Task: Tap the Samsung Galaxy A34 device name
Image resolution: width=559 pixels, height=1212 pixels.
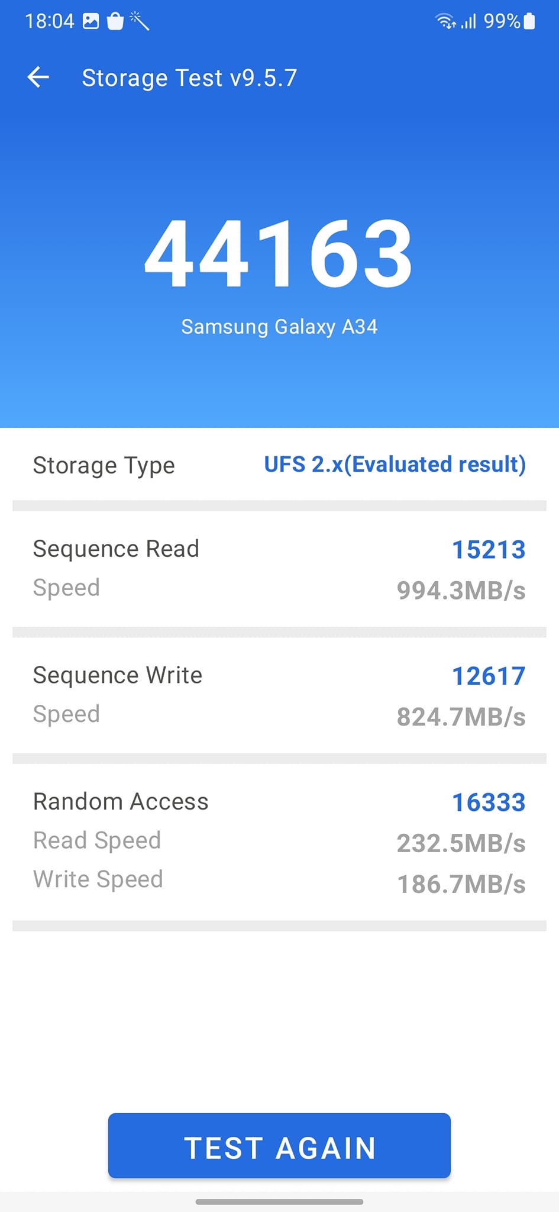Action: (279, 327)
